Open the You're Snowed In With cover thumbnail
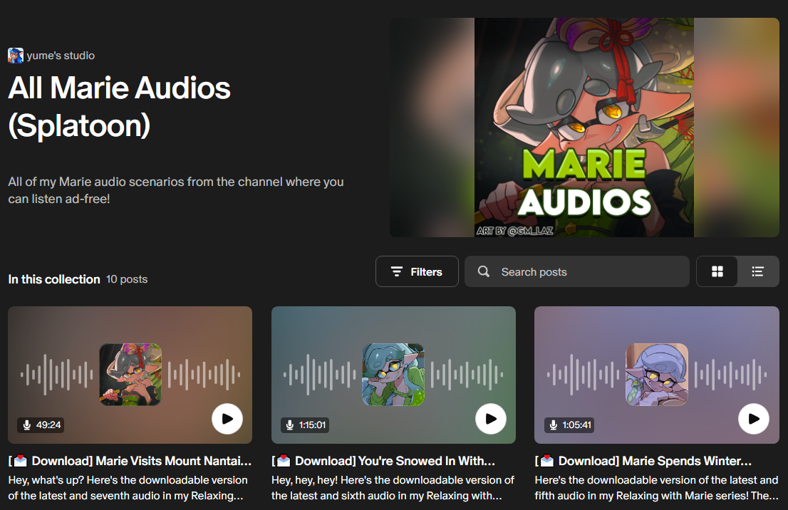The image size is (788, 510). coord(393,375)
